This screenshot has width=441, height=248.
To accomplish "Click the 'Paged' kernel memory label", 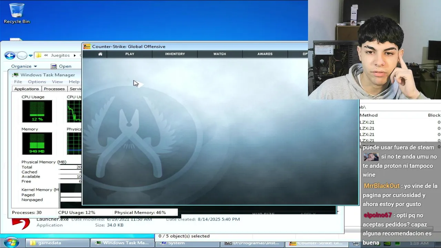I will 28,195.
